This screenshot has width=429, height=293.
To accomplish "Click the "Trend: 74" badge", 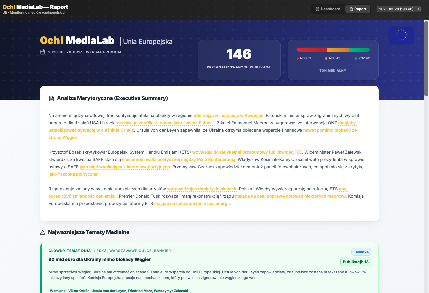I will click(361, 252).
